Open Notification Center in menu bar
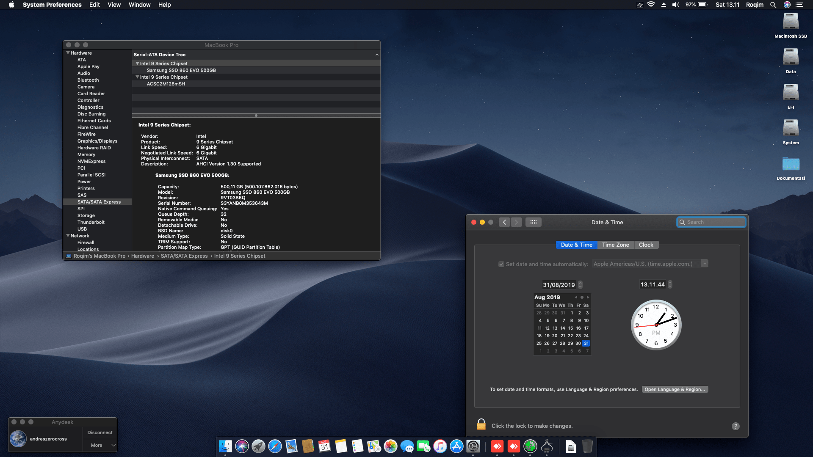This screenshot has height=457, width=813. click(799, 5)
